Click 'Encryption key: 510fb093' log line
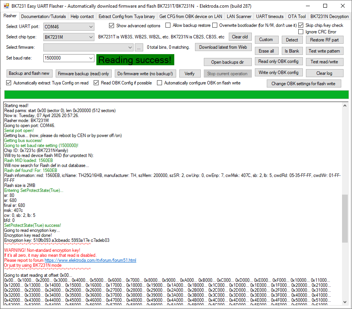The image size is (352, 309). coord(57,240)
